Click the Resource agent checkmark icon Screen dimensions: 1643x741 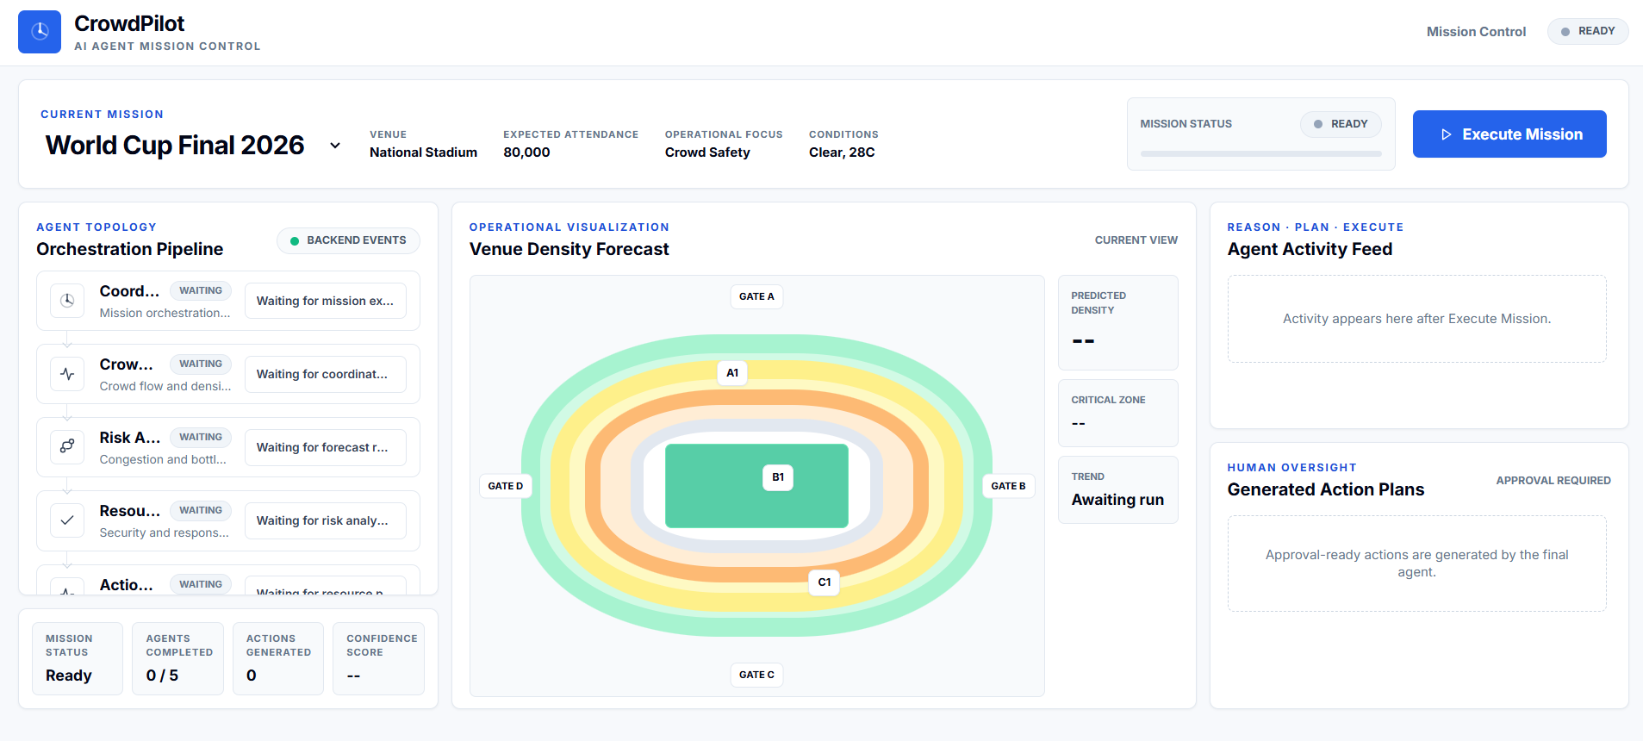(67, 520)
